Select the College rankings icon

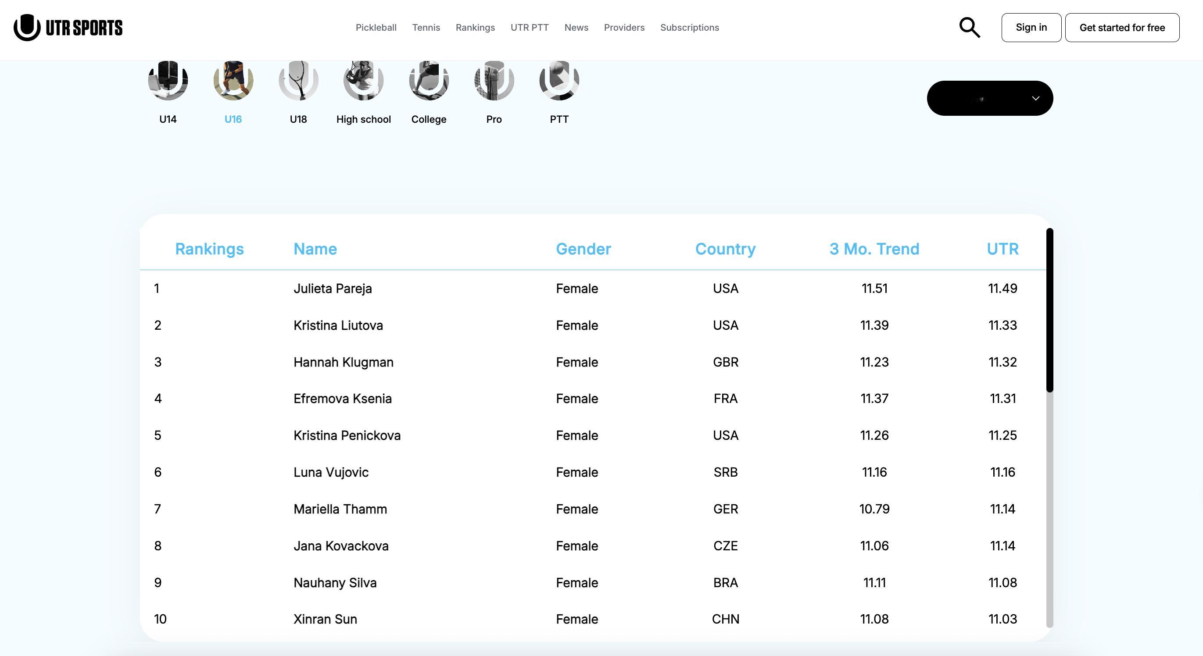click(429, 81)
